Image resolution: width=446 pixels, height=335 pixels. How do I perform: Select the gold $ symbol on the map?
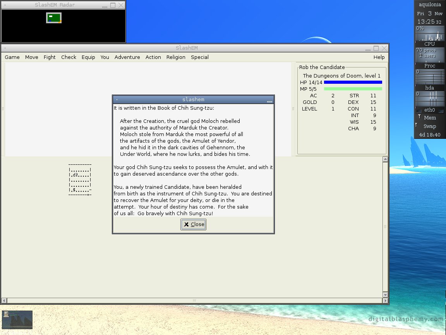point(74,190)
